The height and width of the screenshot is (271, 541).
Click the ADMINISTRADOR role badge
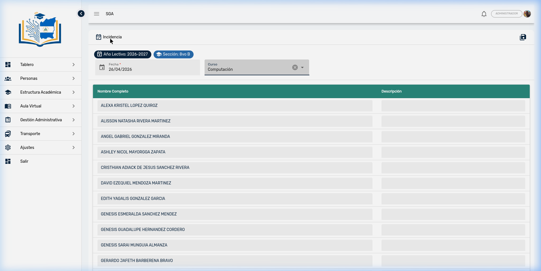[506, 14]
